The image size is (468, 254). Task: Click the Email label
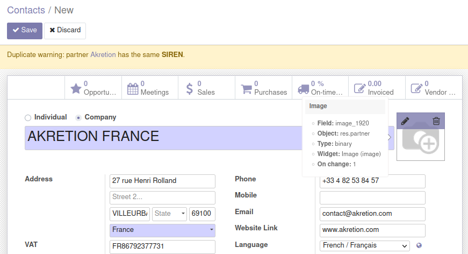point(244,212)
